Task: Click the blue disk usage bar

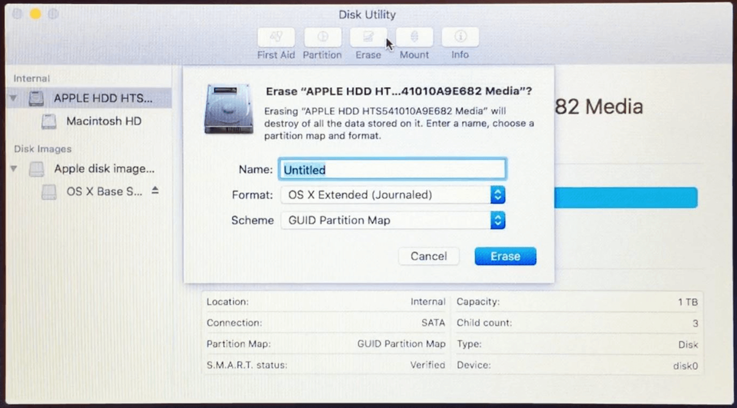Action: coord(626,198)
